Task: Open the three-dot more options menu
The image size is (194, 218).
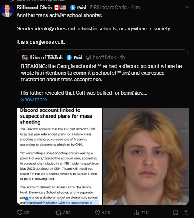Action: 186,7
